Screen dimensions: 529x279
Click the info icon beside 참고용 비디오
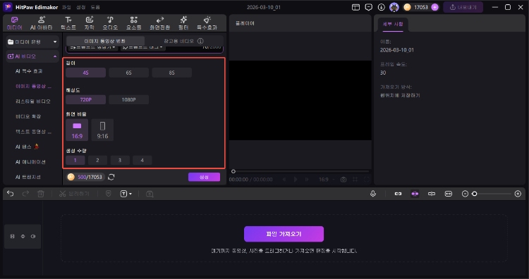[x=200, y=41]
